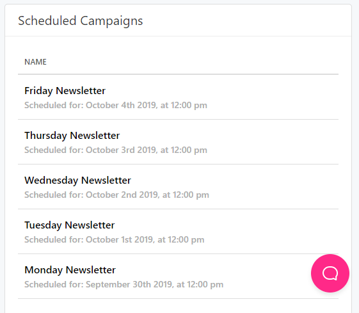
Task: Select the October 1st 2019 schedule text
Action: 115,240
